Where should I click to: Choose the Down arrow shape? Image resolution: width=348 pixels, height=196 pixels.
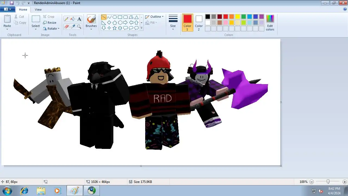pos(104,28)
